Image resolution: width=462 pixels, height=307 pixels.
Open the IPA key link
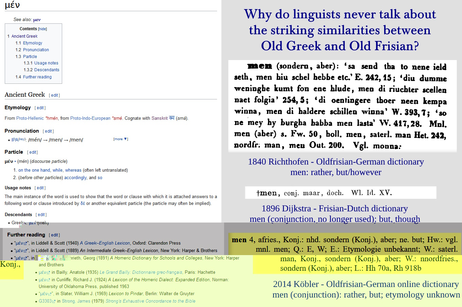22,139
